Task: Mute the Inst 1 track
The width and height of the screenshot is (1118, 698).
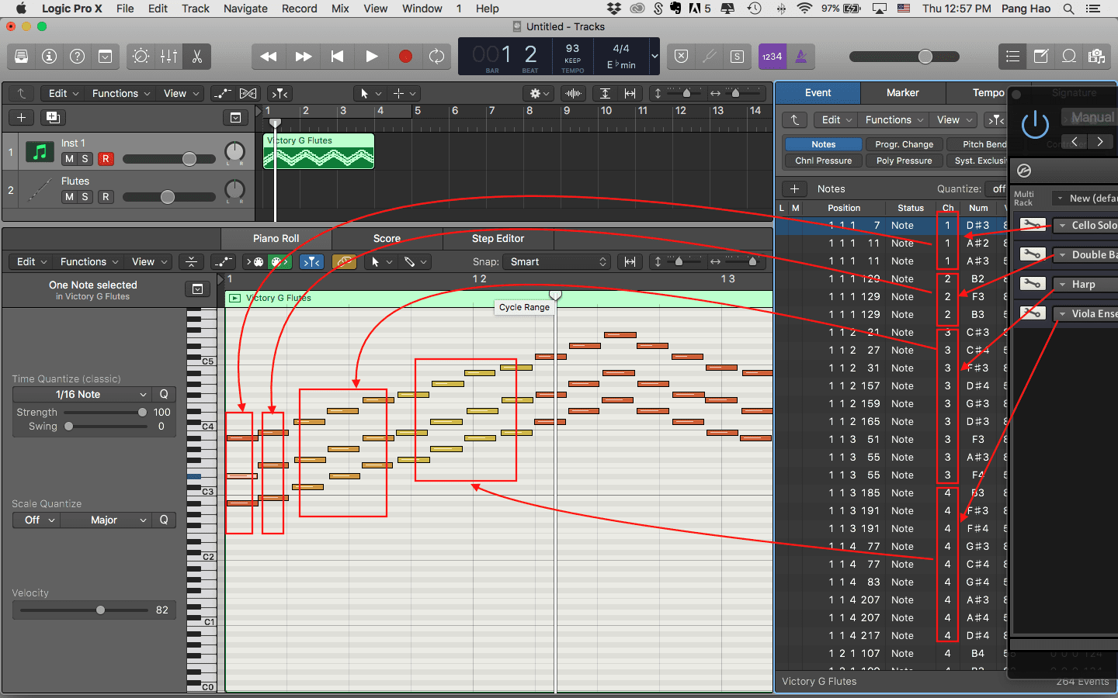Action: point(69,159)
